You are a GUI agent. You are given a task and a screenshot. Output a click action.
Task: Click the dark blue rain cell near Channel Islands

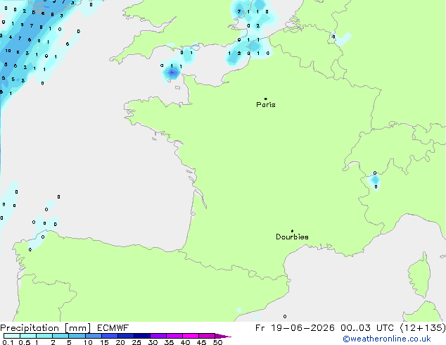tap(172, 73)
